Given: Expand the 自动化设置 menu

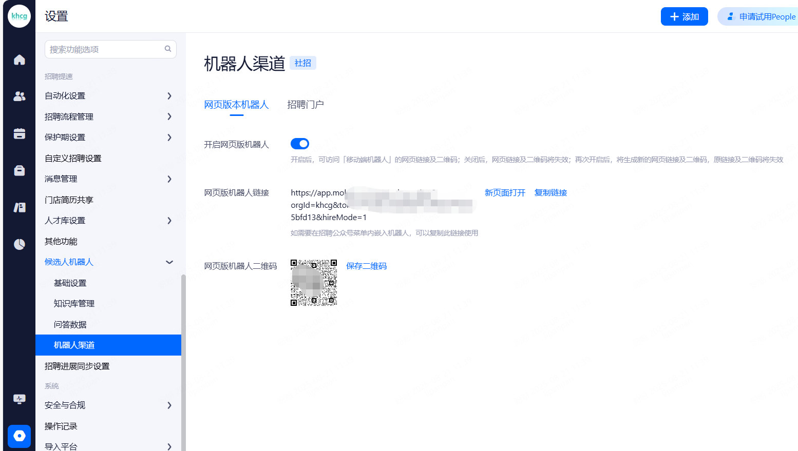Looking at the screenshot, I should click(x=108, y=96).
